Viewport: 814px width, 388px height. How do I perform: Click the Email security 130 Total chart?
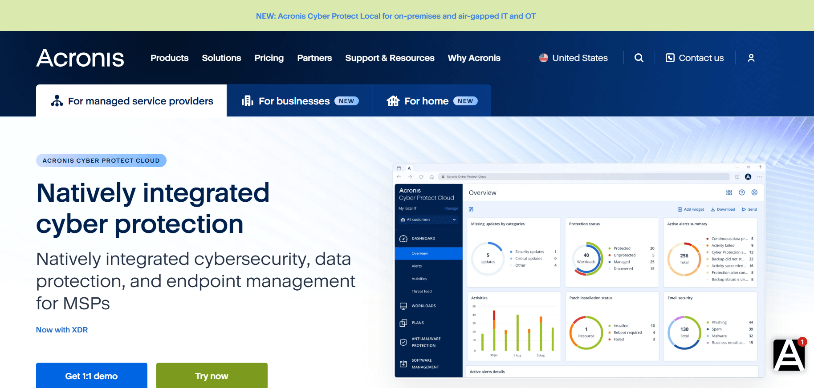coord(684,332)
